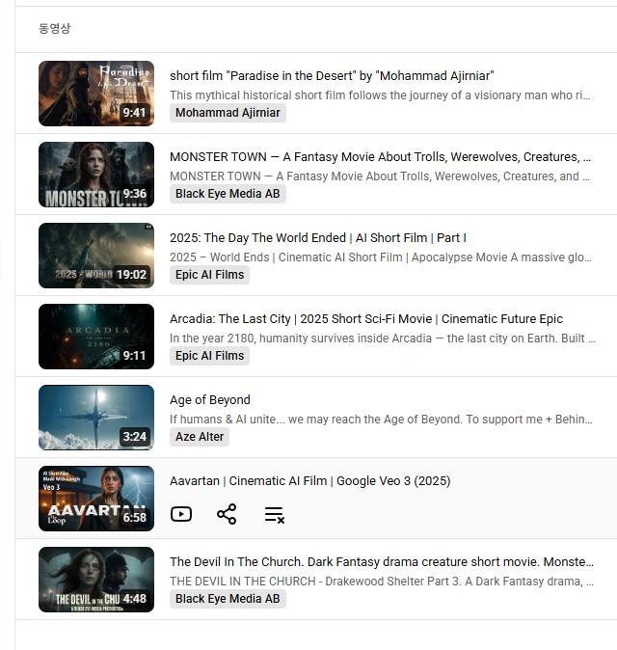Click the remove from playlist icon

[x=275, y=515]
